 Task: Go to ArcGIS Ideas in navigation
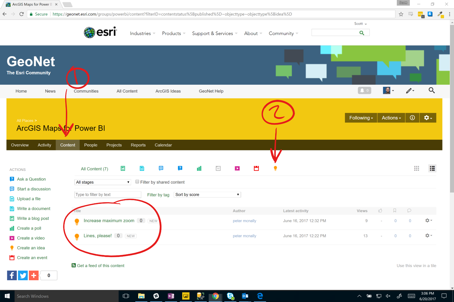[168, 91]
